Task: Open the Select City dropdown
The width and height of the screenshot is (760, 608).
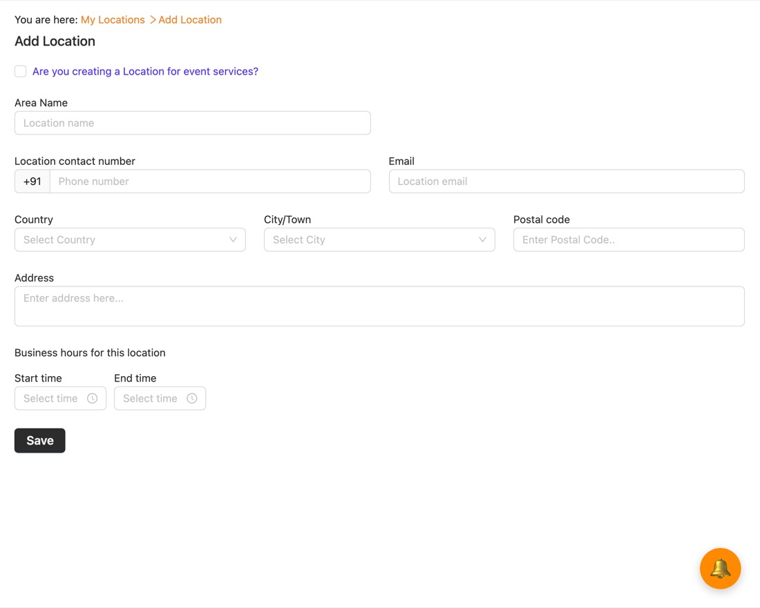Action: click(379, 239)
